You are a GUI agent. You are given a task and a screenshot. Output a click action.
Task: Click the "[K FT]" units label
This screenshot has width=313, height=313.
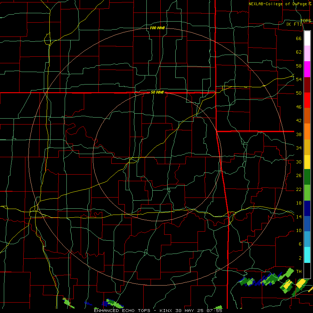point(294,24)
